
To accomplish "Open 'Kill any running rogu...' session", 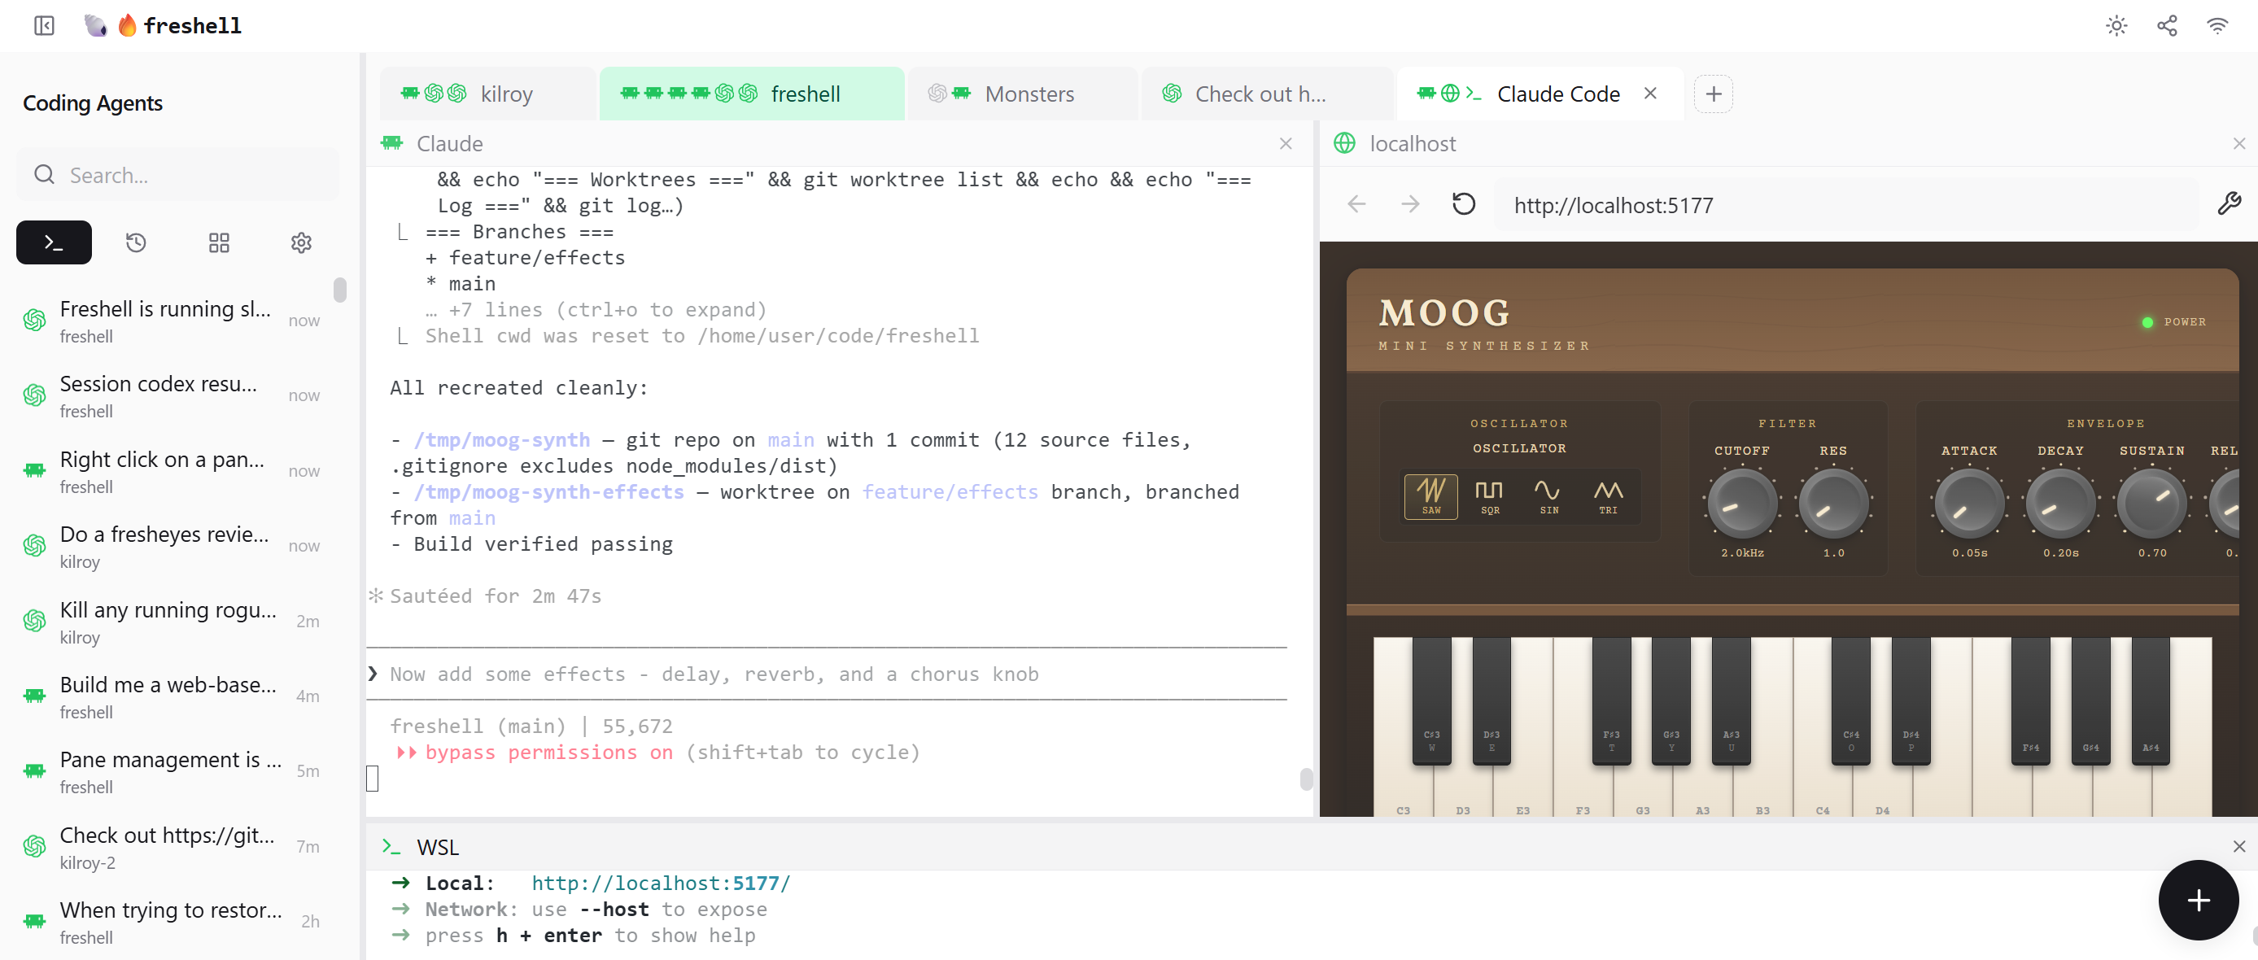I will click(173, 622).
